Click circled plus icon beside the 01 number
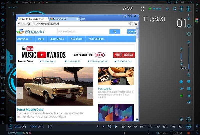Image resolution: width=200 pixels, height=135 pixels. 189,26
